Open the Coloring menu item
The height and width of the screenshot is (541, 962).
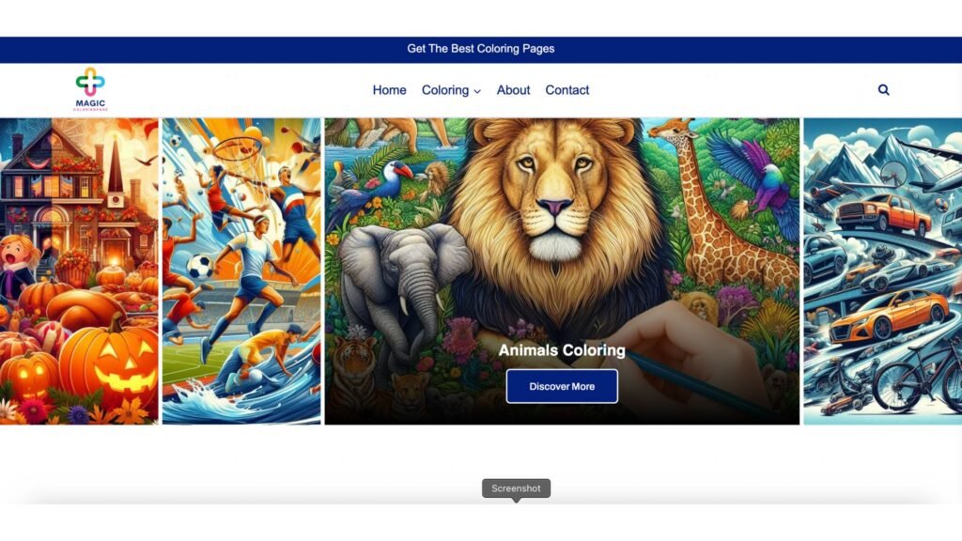click(445, 90)
